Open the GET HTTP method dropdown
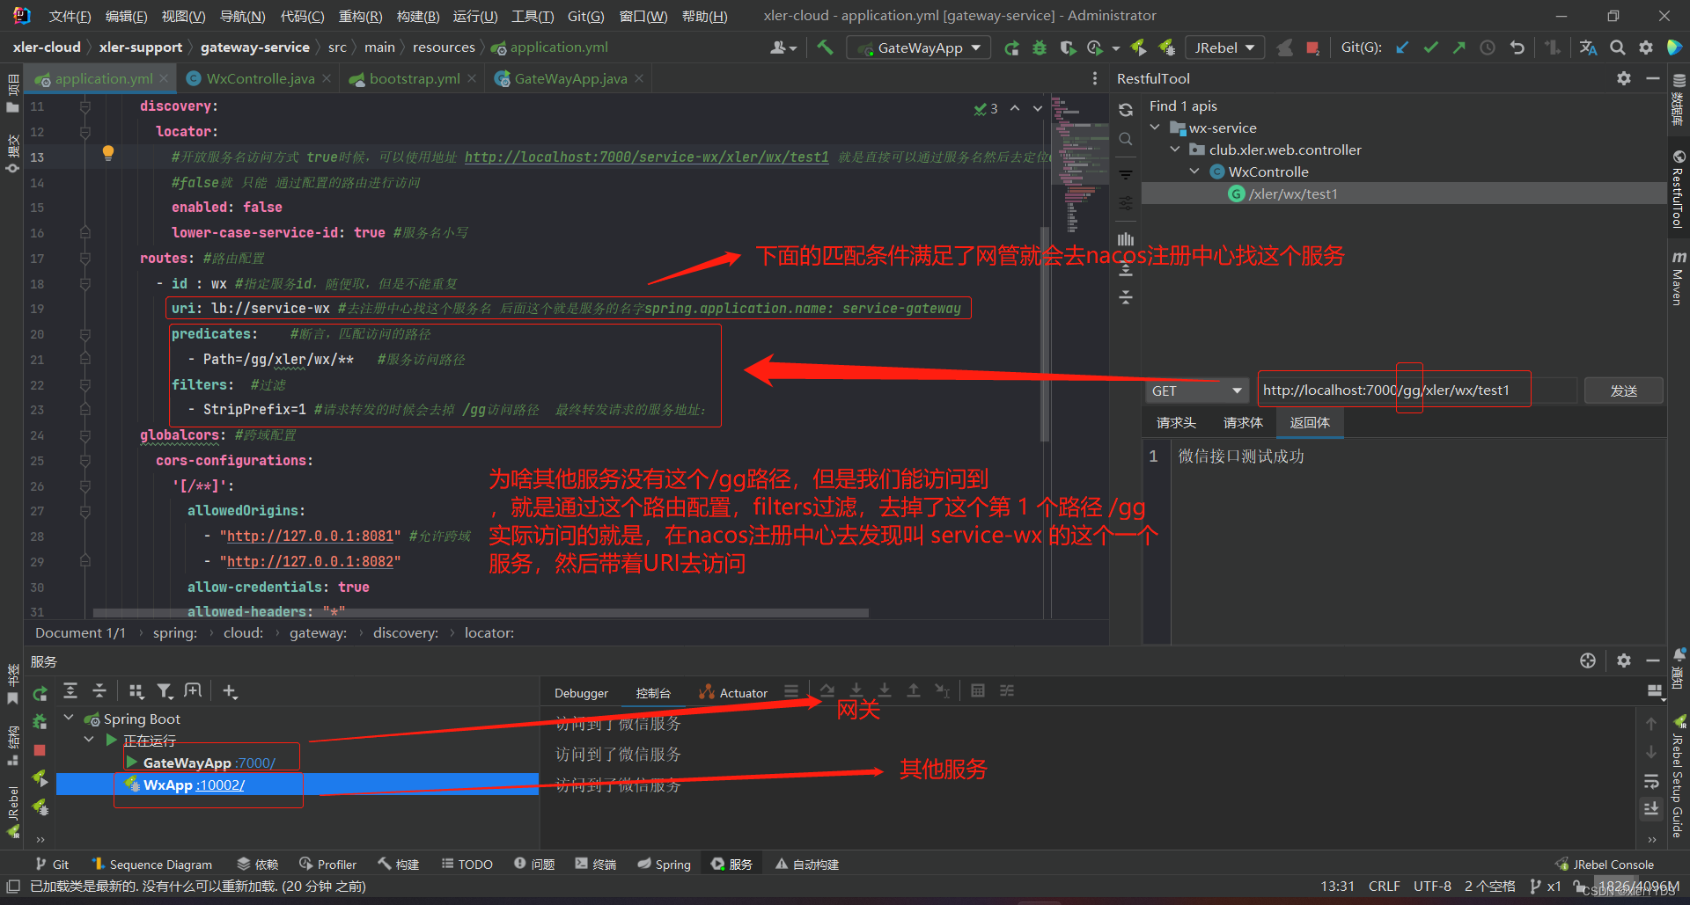 pyautogui.click(x=1196, y=390)
